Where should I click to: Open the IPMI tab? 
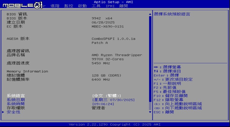(x=110, y=6)
